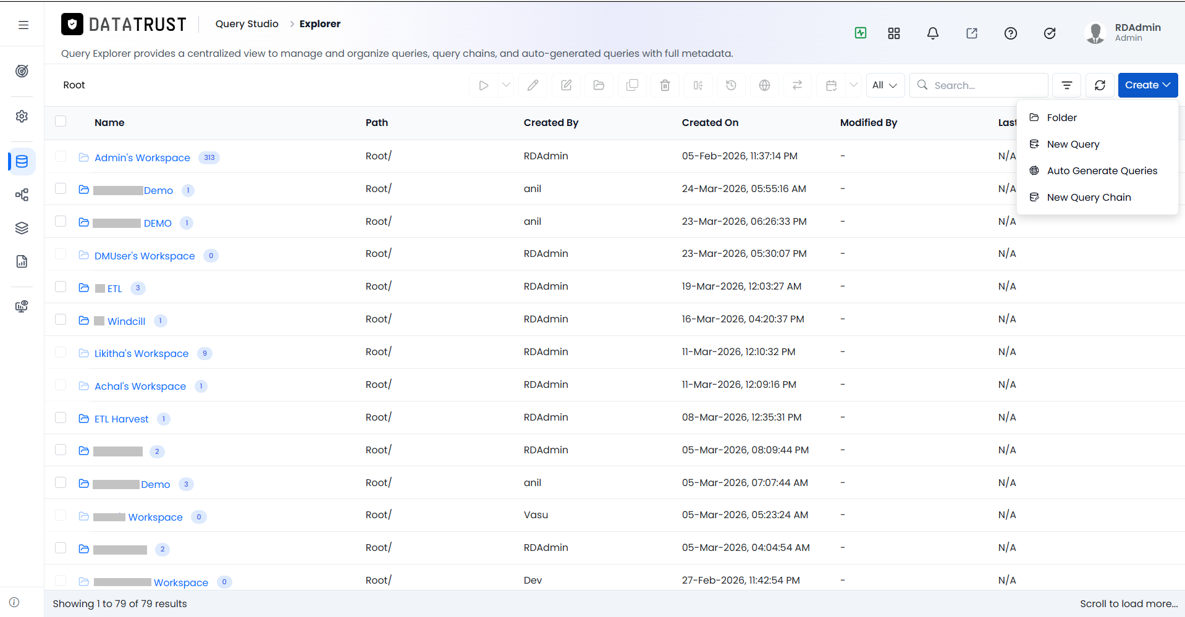
Task: Check the Windcill row checkbox
Action: [x=61, y=319]
